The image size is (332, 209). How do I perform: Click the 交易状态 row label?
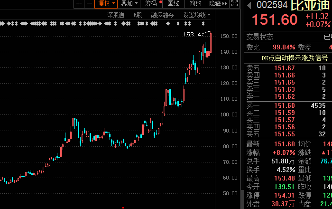click(259, 37)
